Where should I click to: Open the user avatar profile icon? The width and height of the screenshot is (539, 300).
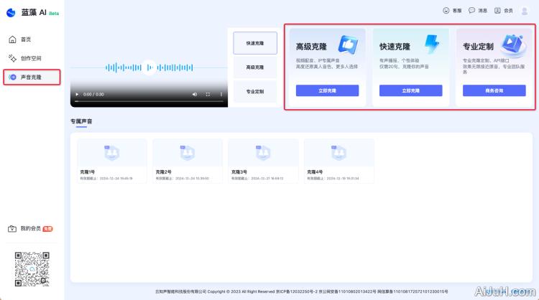point(525,11)
